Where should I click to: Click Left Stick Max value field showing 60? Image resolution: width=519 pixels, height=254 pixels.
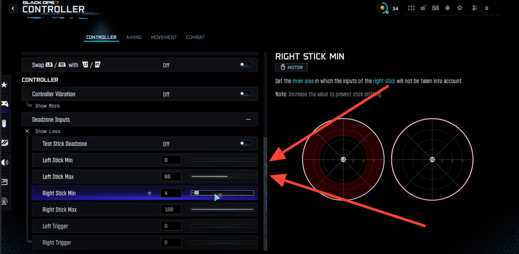171,177
